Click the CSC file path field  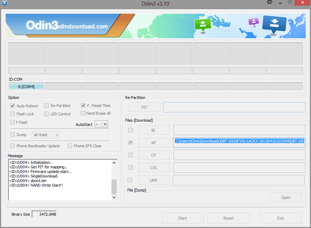(x=239, y=167)
